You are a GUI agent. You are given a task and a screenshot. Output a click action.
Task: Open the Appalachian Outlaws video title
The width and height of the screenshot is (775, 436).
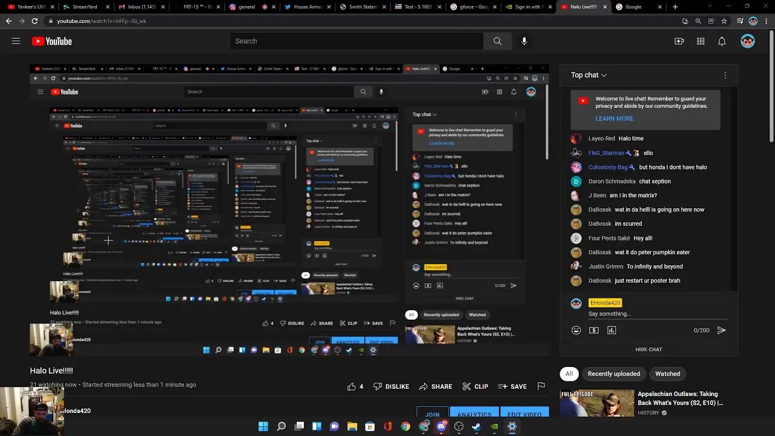tap(680, 398)
